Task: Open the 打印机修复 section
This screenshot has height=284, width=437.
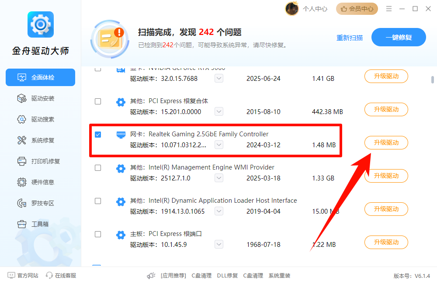Action: click(x=40, y=161)
